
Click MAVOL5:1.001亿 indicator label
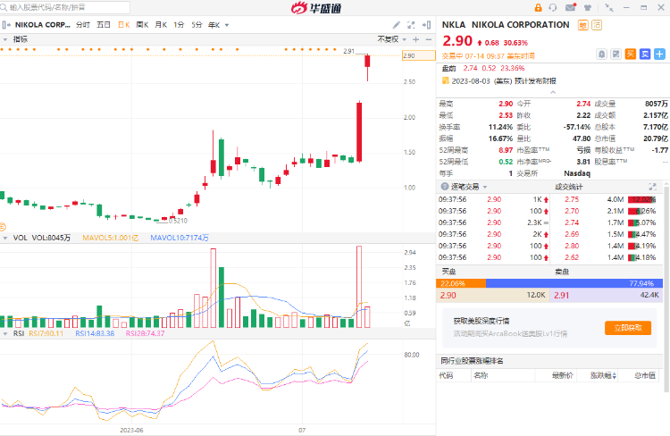(110, 238)
